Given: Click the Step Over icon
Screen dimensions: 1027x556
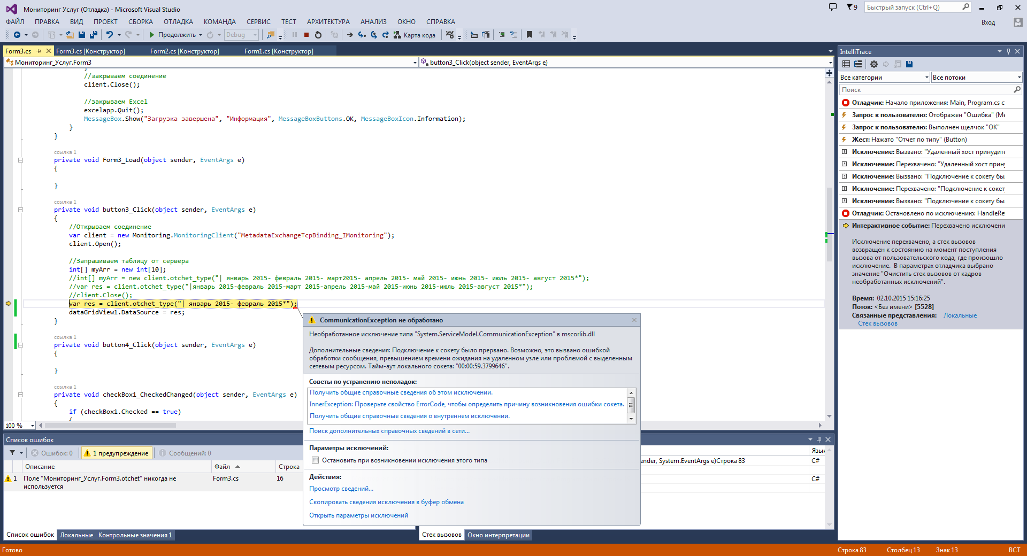Looking at the screenshot, I should (374, 35).
